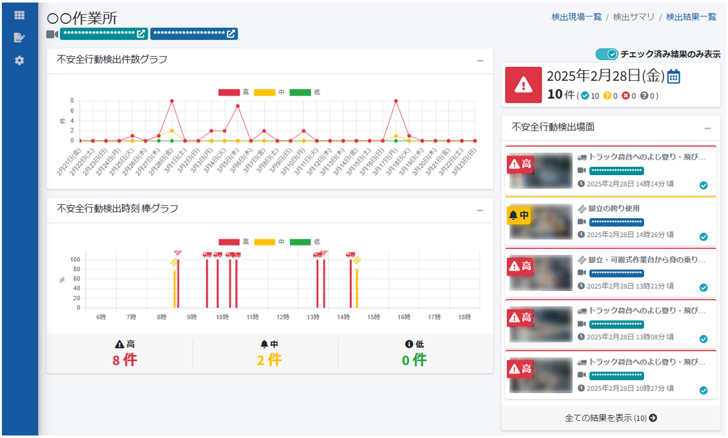
Task: Collapse 不安全行動検出件数グラフ panel
Action: (x=480, y=61)
